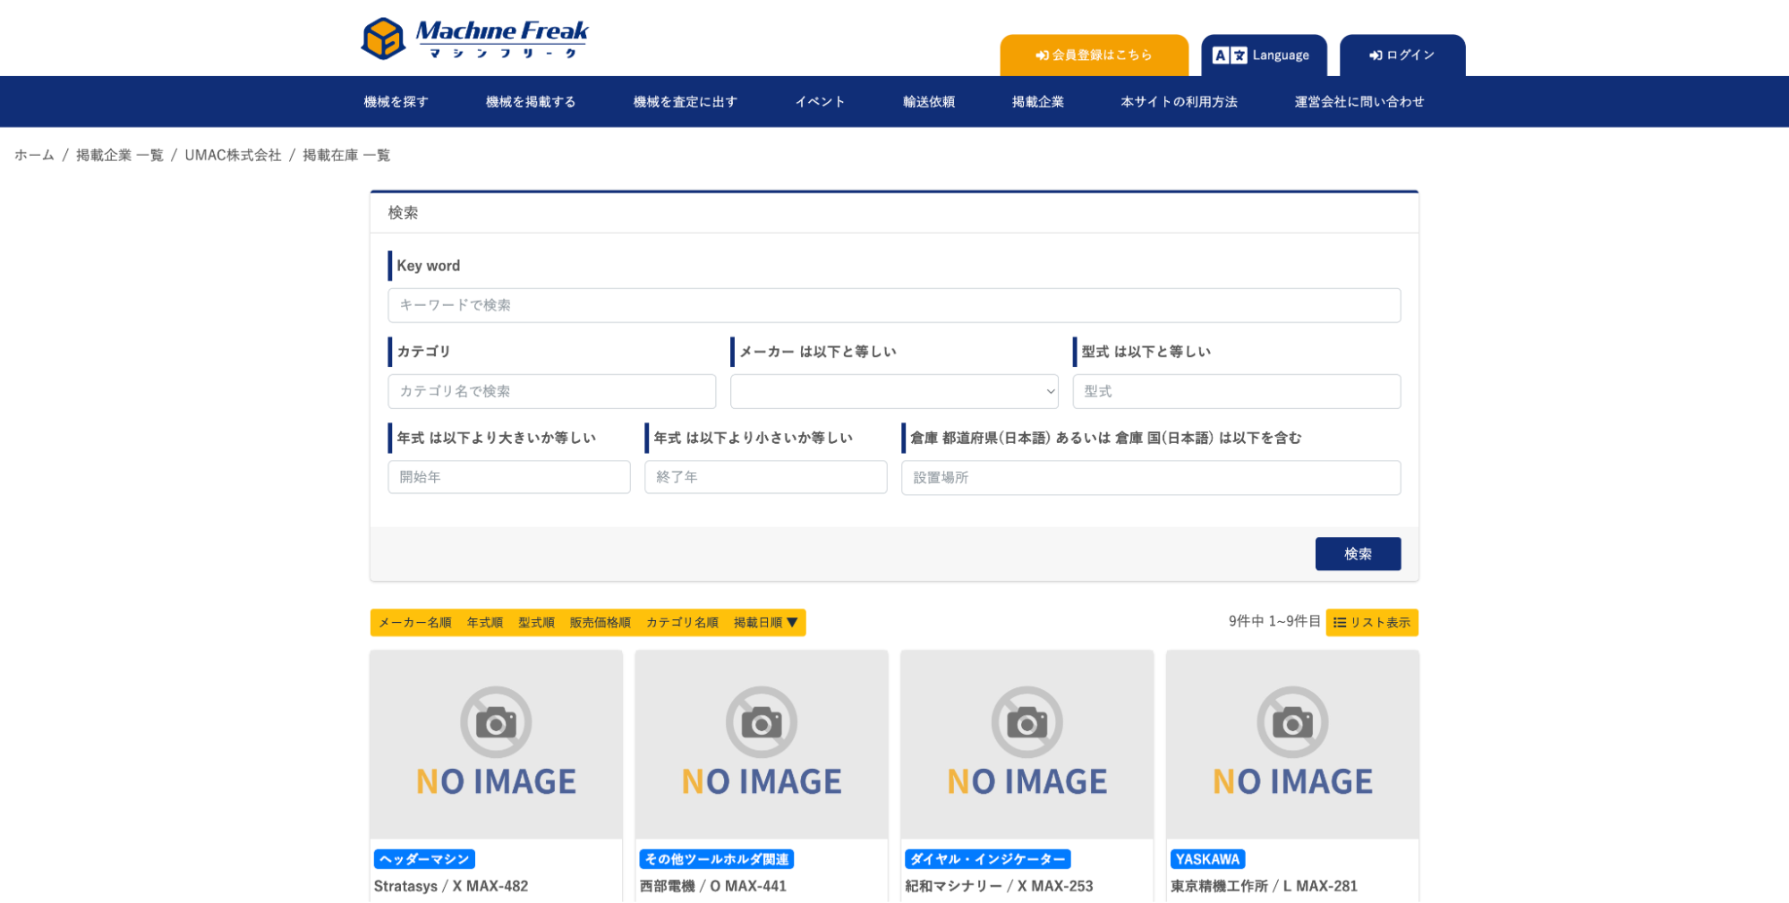This screenshot has width=1789, height=903.
Task: Open the メーカー dropdown
Action: (x=893, y=391)
